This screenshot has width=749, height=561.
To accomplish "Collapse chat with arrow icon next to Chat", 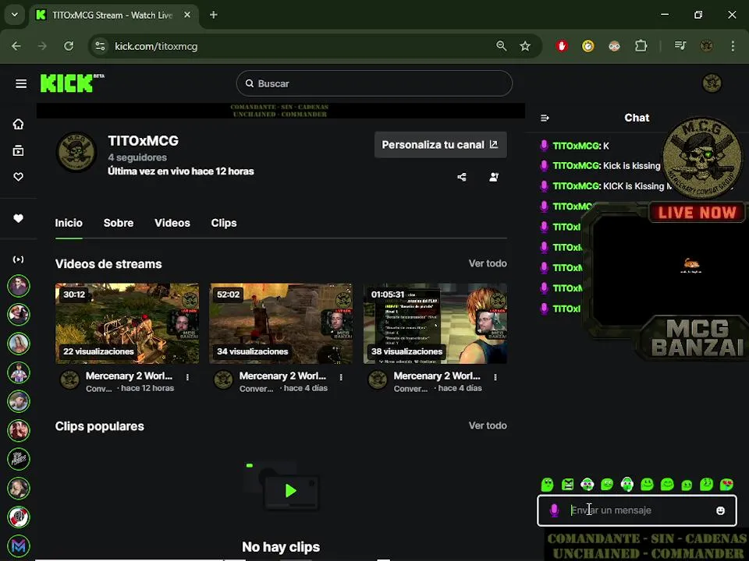I will (x=545, y=118).
